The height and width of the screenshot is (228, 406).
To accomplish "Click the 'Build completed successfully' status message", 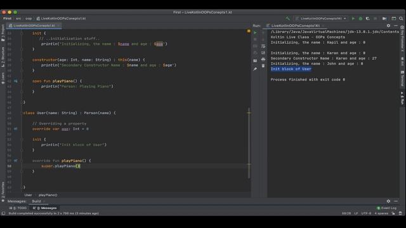I will point(54,213).
